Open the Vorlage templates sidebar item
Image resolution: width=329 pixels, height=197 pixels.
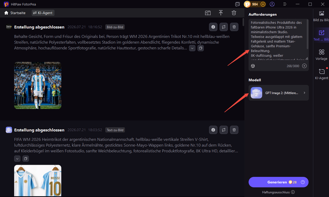coord(321,55)
